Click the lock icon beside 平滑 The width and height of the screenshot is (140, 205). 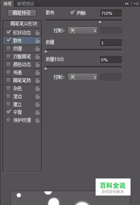click(38, 112)
